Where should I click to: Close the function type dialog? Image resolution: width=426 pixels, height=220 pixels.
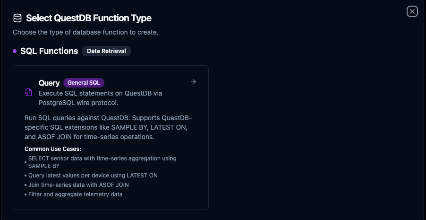[412, 11]
